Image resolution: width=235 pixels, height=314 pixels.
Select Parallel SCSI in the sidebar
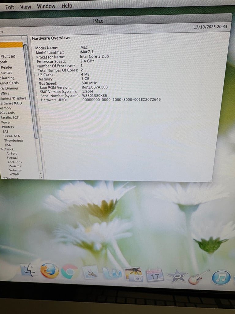point(10,117)
